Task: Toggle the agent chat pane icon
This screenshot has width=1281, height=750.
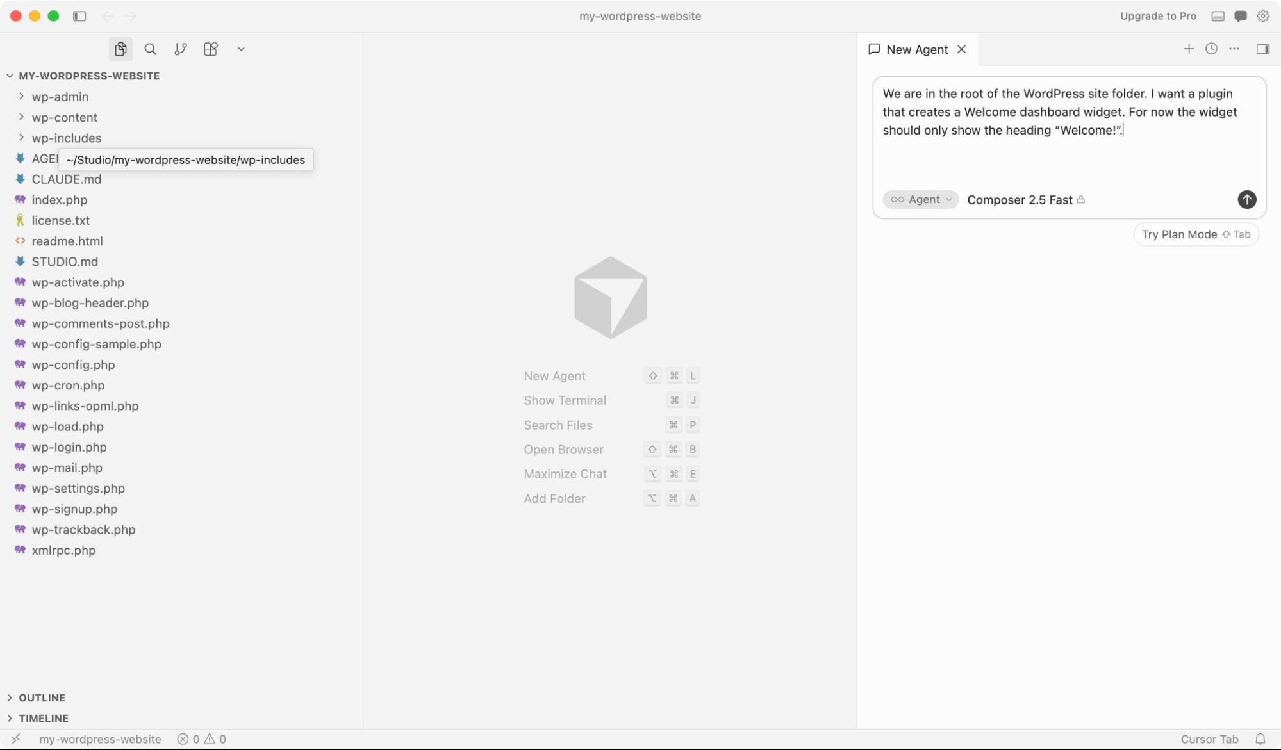Action: 1241,16
